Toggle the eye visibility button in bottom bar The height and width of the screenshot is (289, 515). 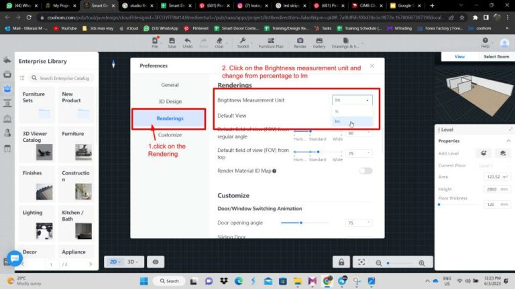[156, 262]
